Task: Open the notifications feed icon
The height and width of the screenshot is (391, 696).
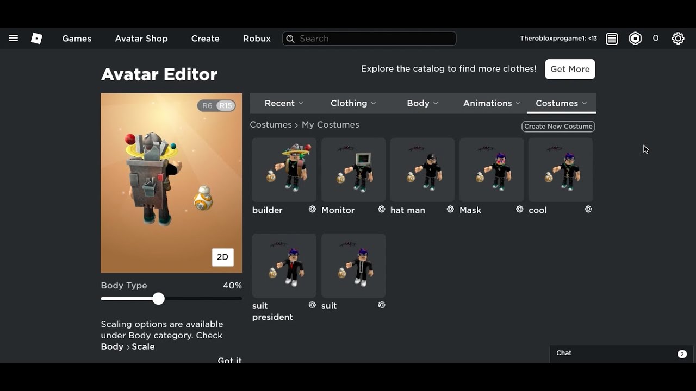Action: [612, 39]
